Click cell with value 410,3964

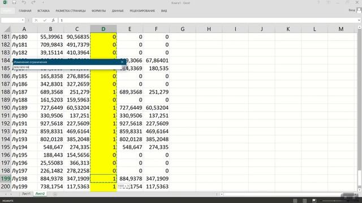click(77, 52)
